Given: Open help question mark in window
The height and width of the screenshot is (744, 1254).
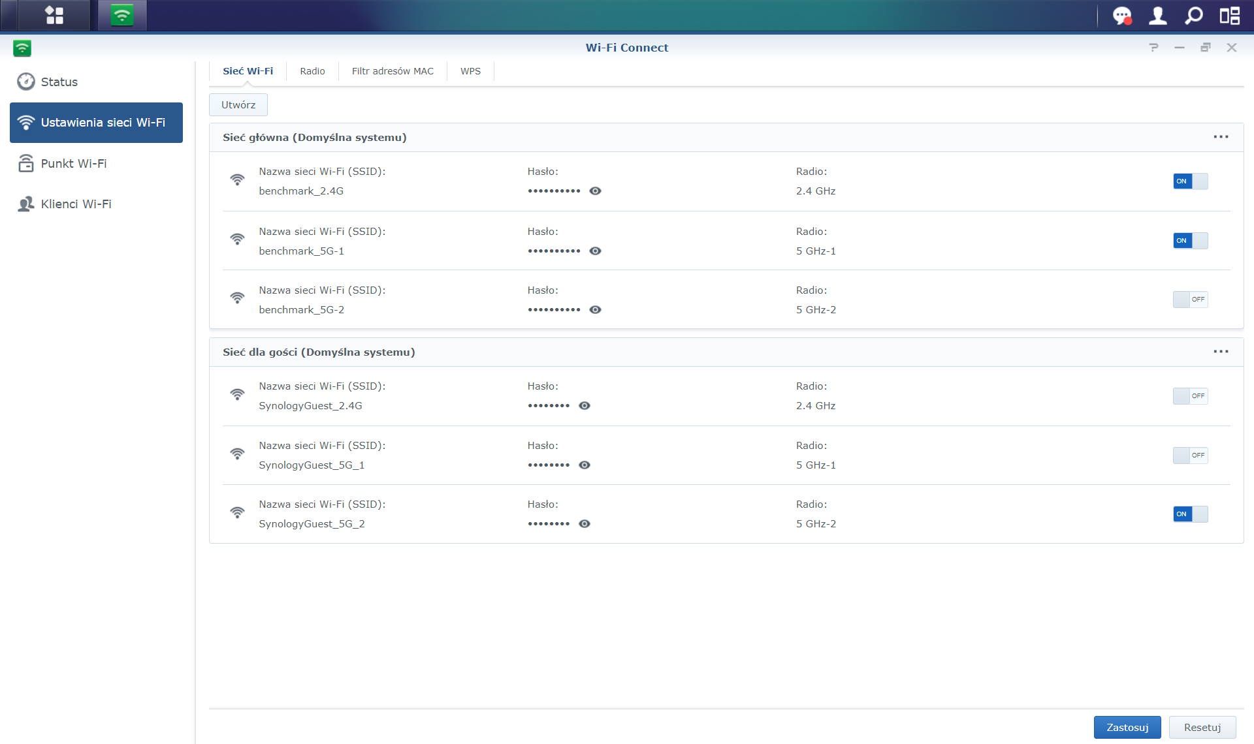Looking at the screenshot, I should [1154, 48].
